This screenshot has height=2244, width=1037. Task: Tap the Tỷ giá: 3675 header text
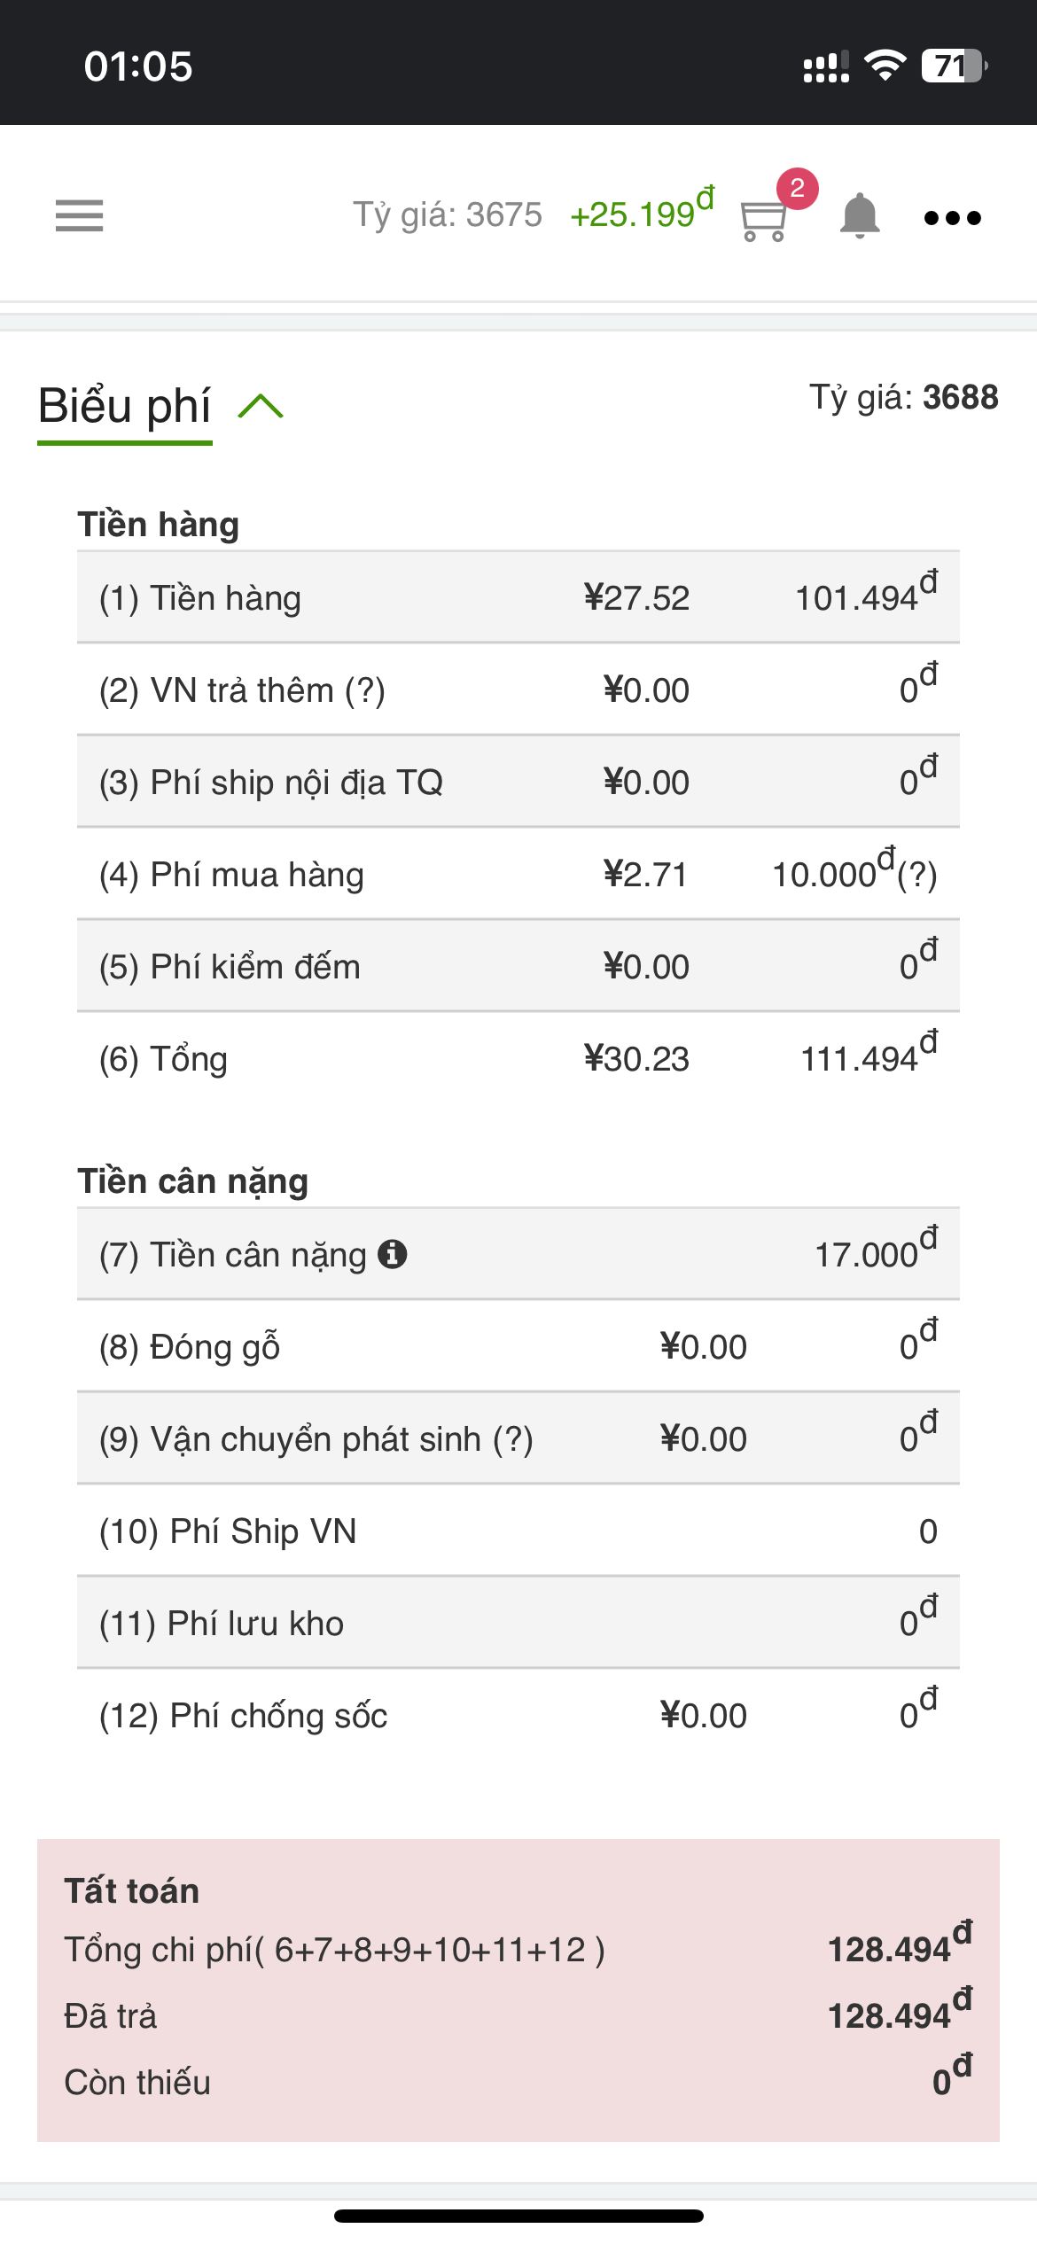447,214
